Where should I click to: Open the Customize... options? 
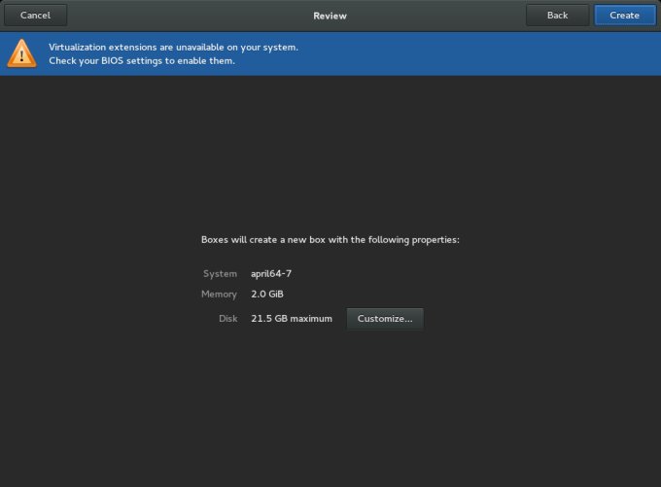385,319
